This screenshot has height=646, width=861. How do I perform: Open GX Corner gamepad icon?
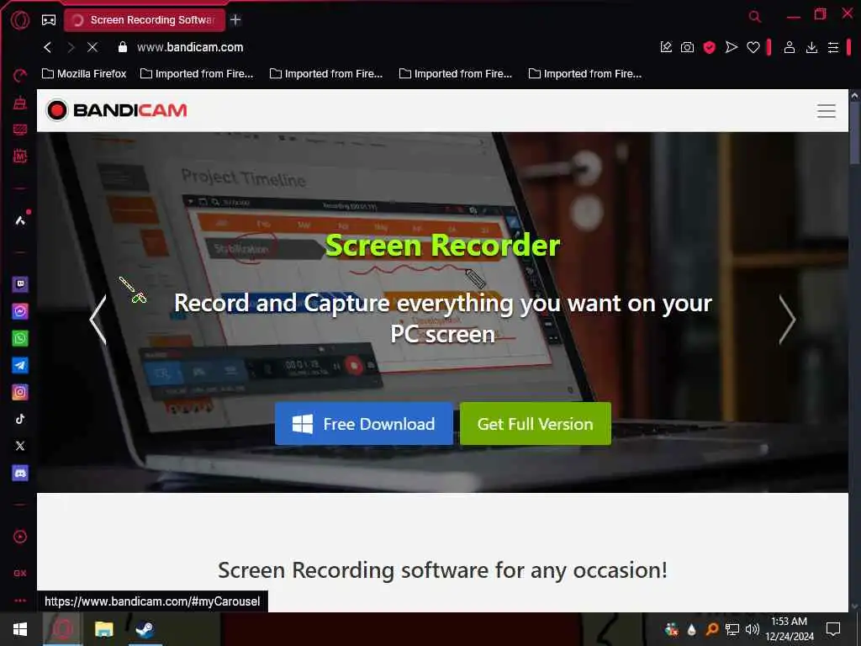49,20
